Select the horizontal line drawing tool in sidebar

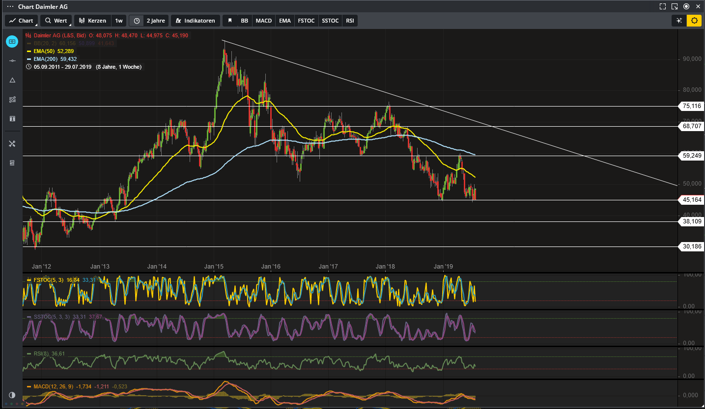tap(12, 61)
